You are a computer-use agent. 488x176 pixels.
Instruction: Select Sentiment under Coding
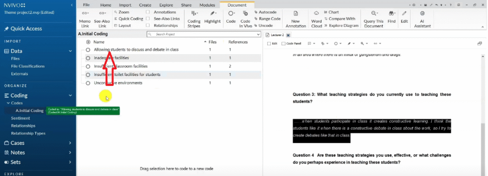[20, 118]
